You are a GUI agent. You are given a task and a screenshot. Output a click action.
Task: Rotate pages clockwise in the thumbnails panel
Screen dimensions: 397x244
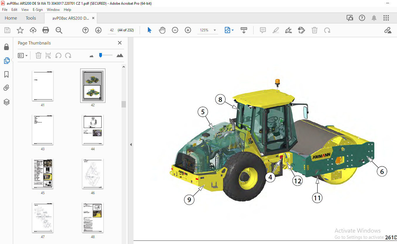68,55
